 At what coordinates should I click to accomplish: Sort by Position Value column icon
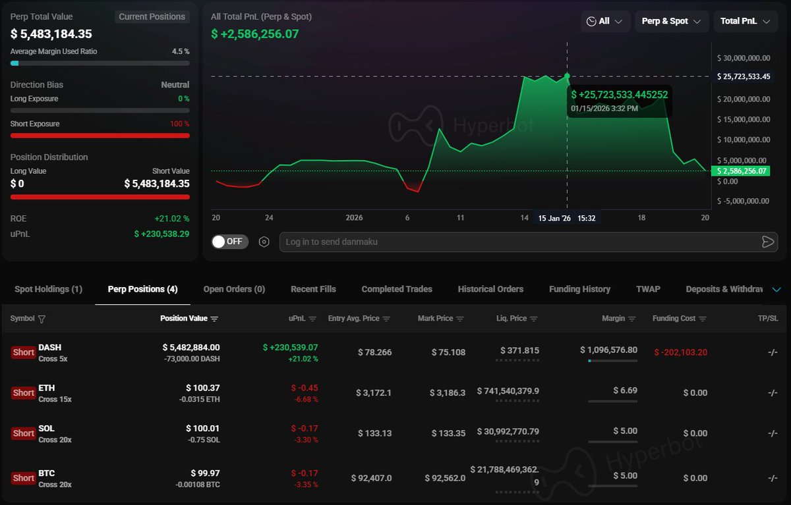(214, 319)
